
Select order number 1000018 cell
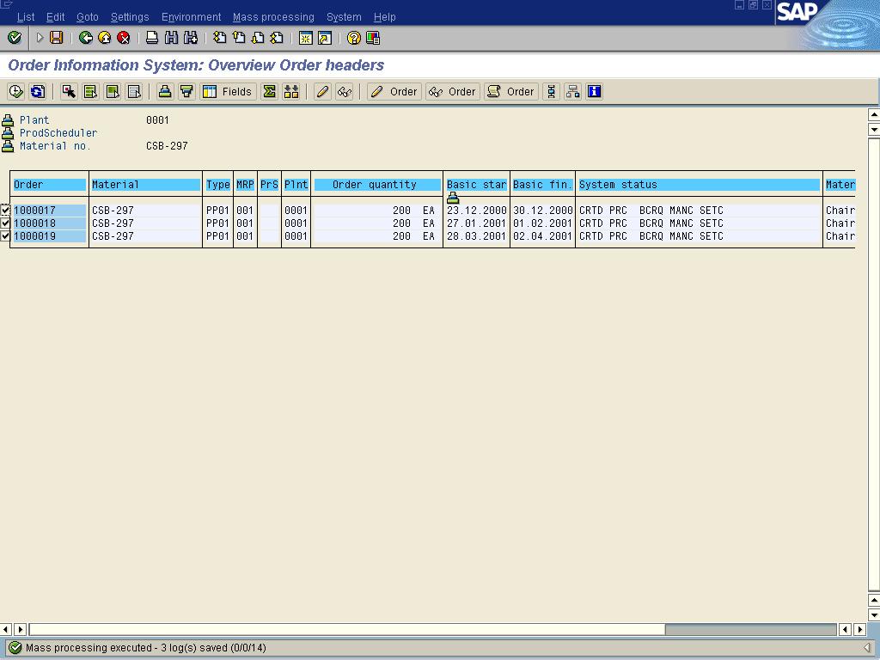coord(49,223)
